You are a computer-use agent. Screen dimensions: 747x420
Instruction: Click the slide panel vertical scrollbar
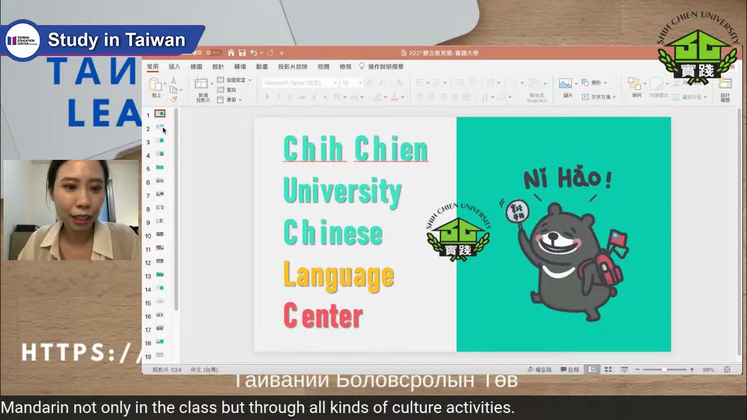pyautogui.click(x=176, y=210)
